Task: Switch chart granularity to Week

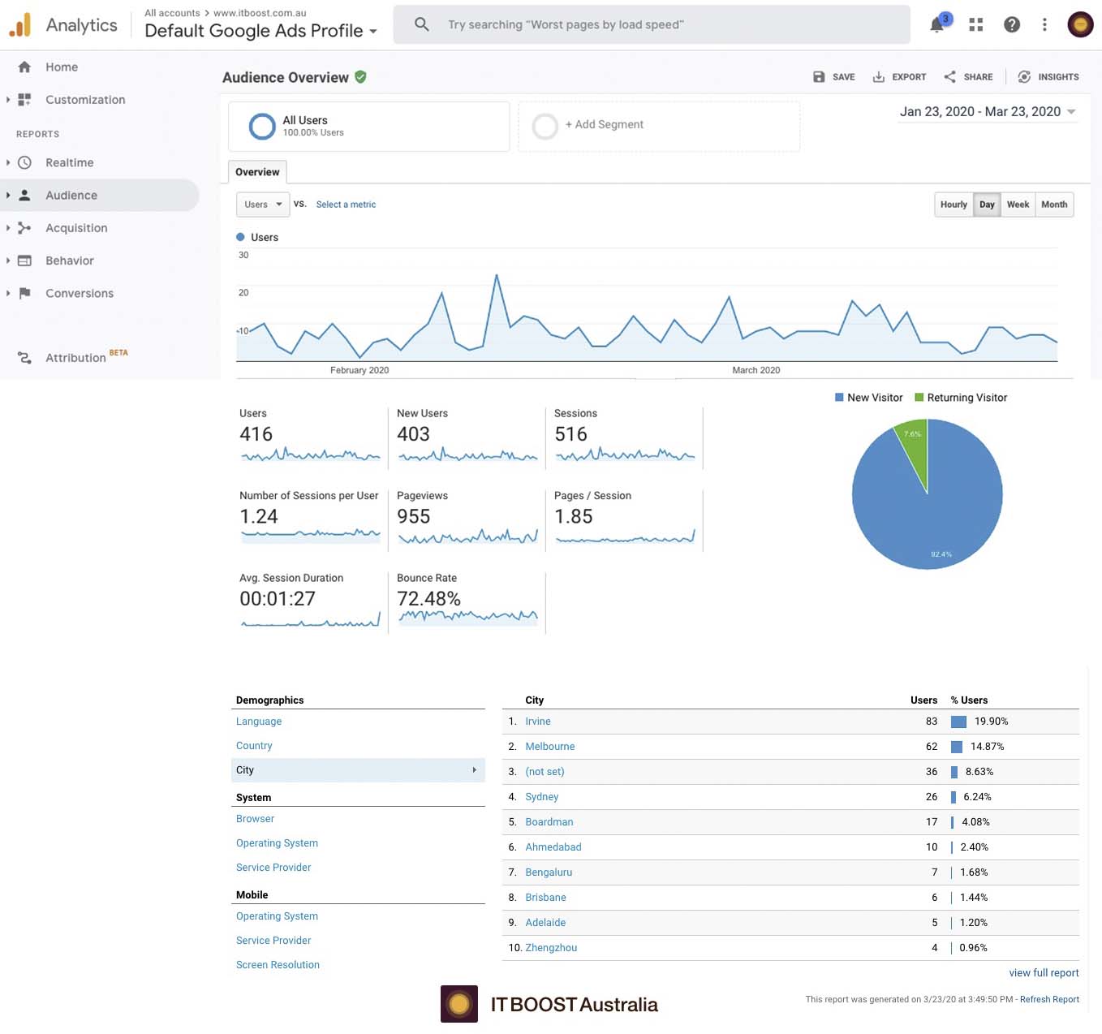Action: [1018, 205]
